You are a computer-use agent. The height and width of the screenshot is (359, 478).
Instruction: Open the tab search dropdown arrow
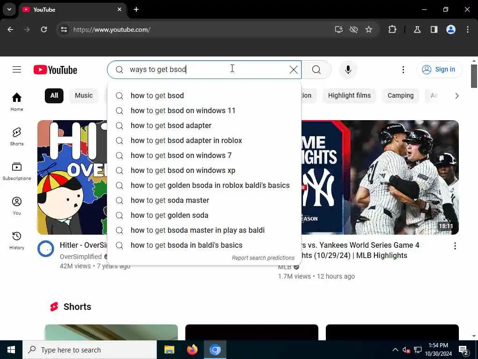[x=9, y=9]
